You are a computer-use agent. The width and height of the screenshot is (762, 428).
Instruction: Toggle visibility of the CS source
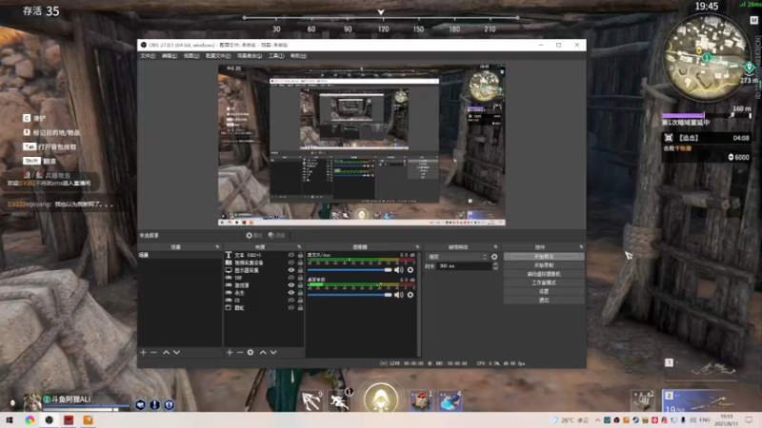pos(291,300)
